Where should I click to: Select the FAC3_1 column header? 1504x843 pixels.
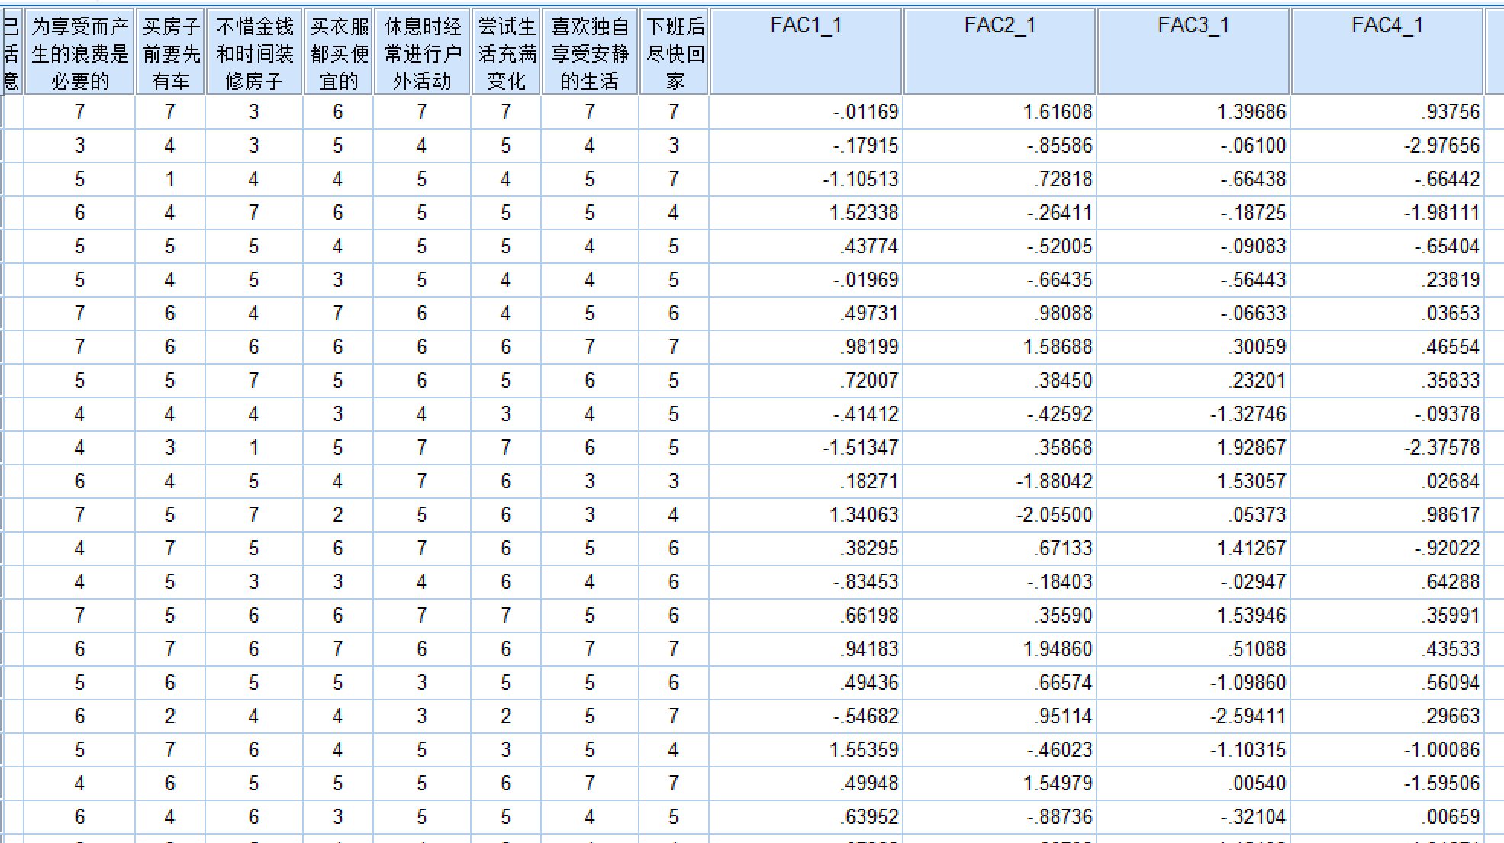[1193, 51]
